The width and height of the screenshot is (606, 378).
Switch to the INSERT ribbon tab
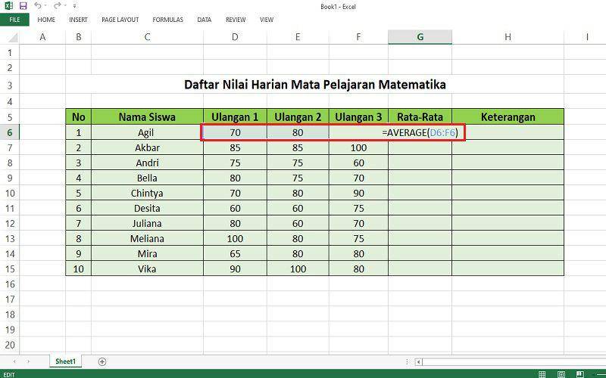(78, 20)
